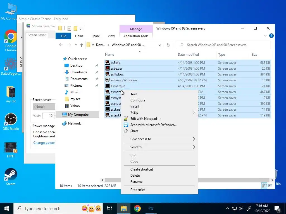Expand the ribbon with the chevron

(x=265, y=36)
